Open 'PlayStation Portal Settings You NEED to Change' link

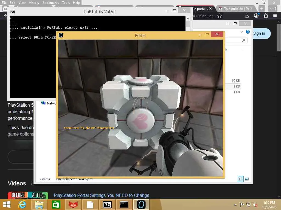(x=102, y=195)
